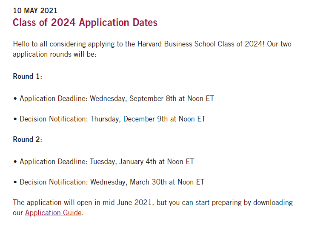Image resolution: width=309 pixels, height=225 pixels.
Task: Click the text 'September 8th'
Action: tap(153, 98)
